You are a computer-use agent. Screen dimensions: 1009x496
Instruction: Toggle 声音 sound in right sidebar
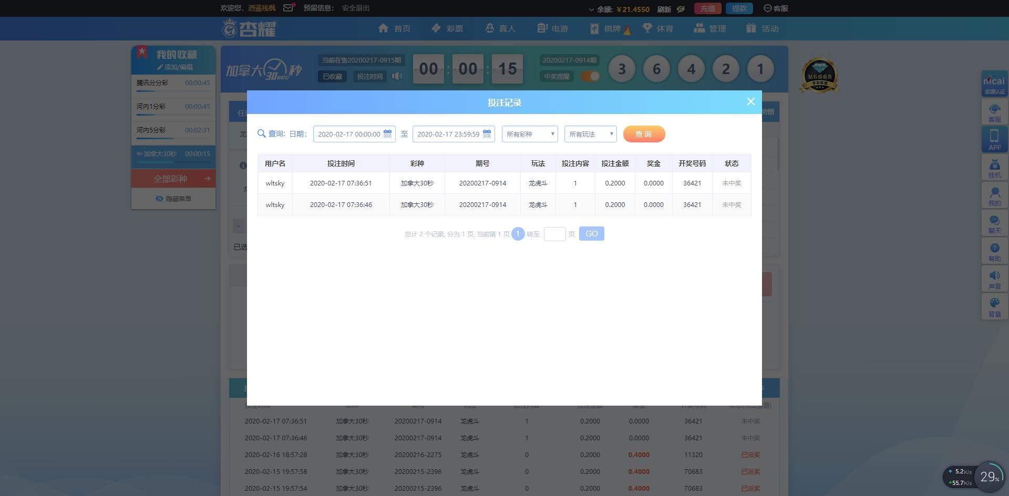pos(994,279)
